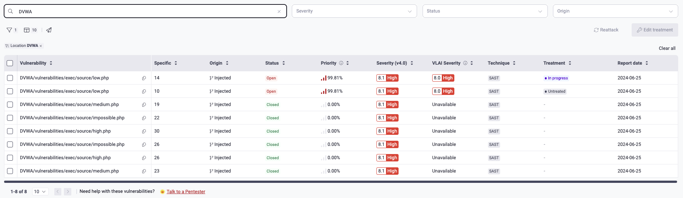Remove the Location DVWA filter tag
This screenshot has height=198, width=683.
point(41,46)
